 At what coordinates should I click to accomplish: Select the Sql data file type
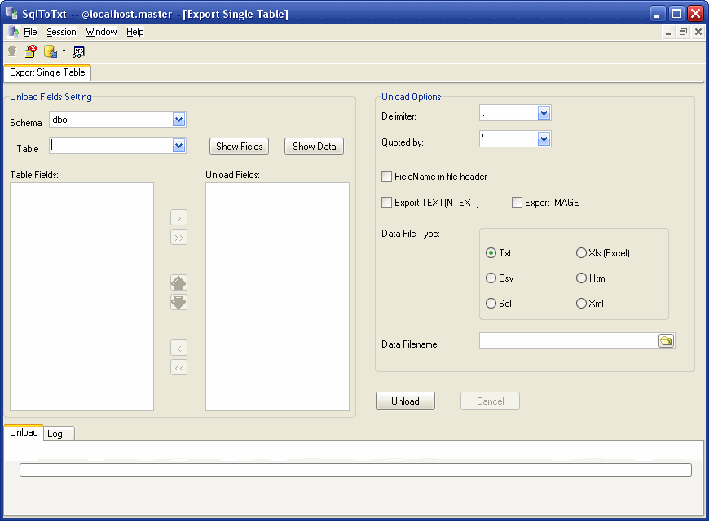pyautogui.click(x=491, y=303)
